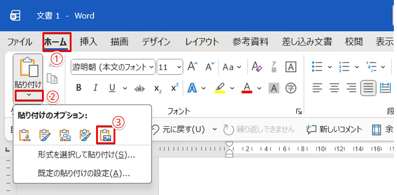Viewport: 397px width, 195px height.
Task: Open font dialog launcher in フォント group
Action: [x=299, y=112]
